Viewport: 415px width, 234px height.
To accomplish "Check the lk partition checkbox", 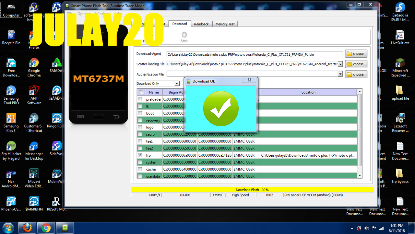I will tap(140, 106).
